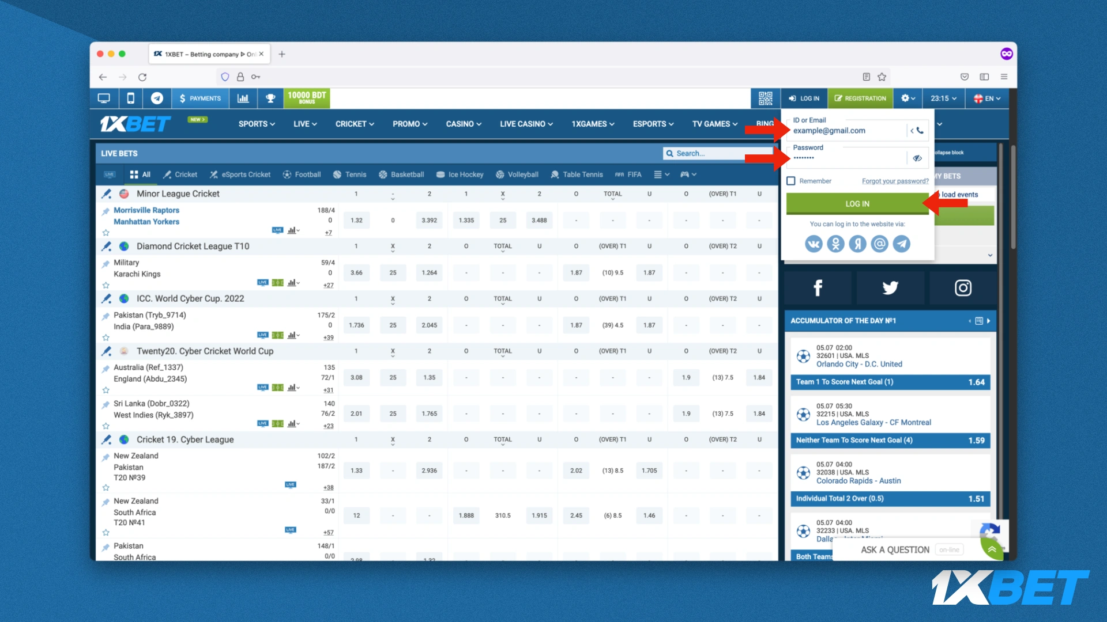The image size is (1107, 622).
Task: Open the EN language dropdown
Action: [987, 98]
